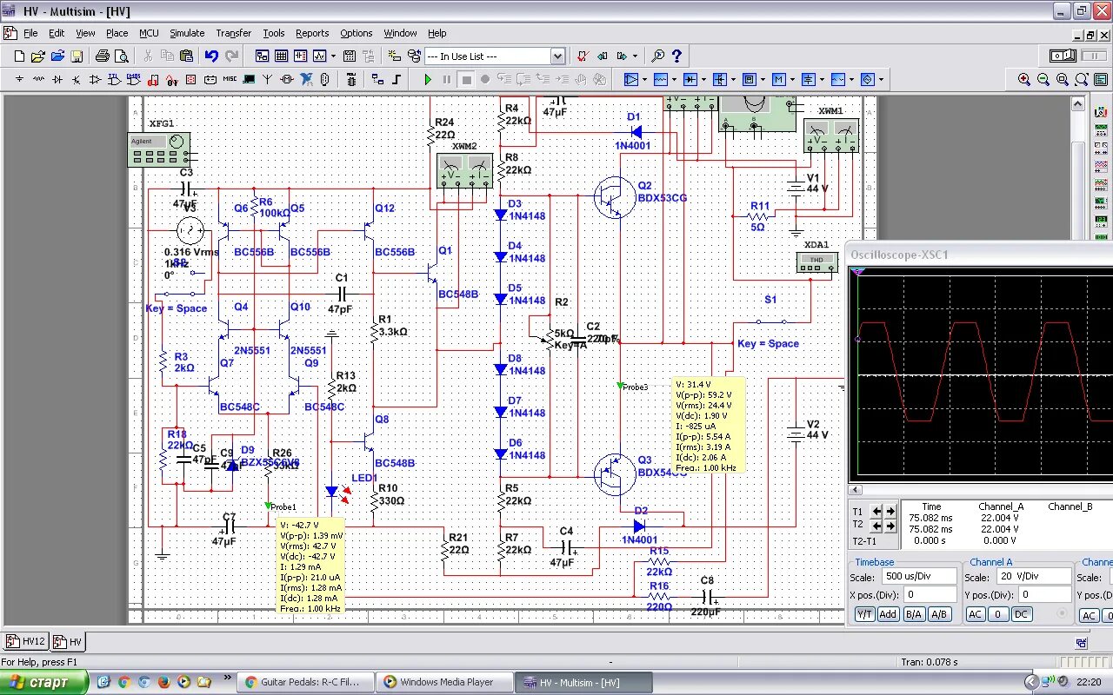The image size is (1113, 695).
Task: Zoom to fit page icon
Action: point(1082,79)
